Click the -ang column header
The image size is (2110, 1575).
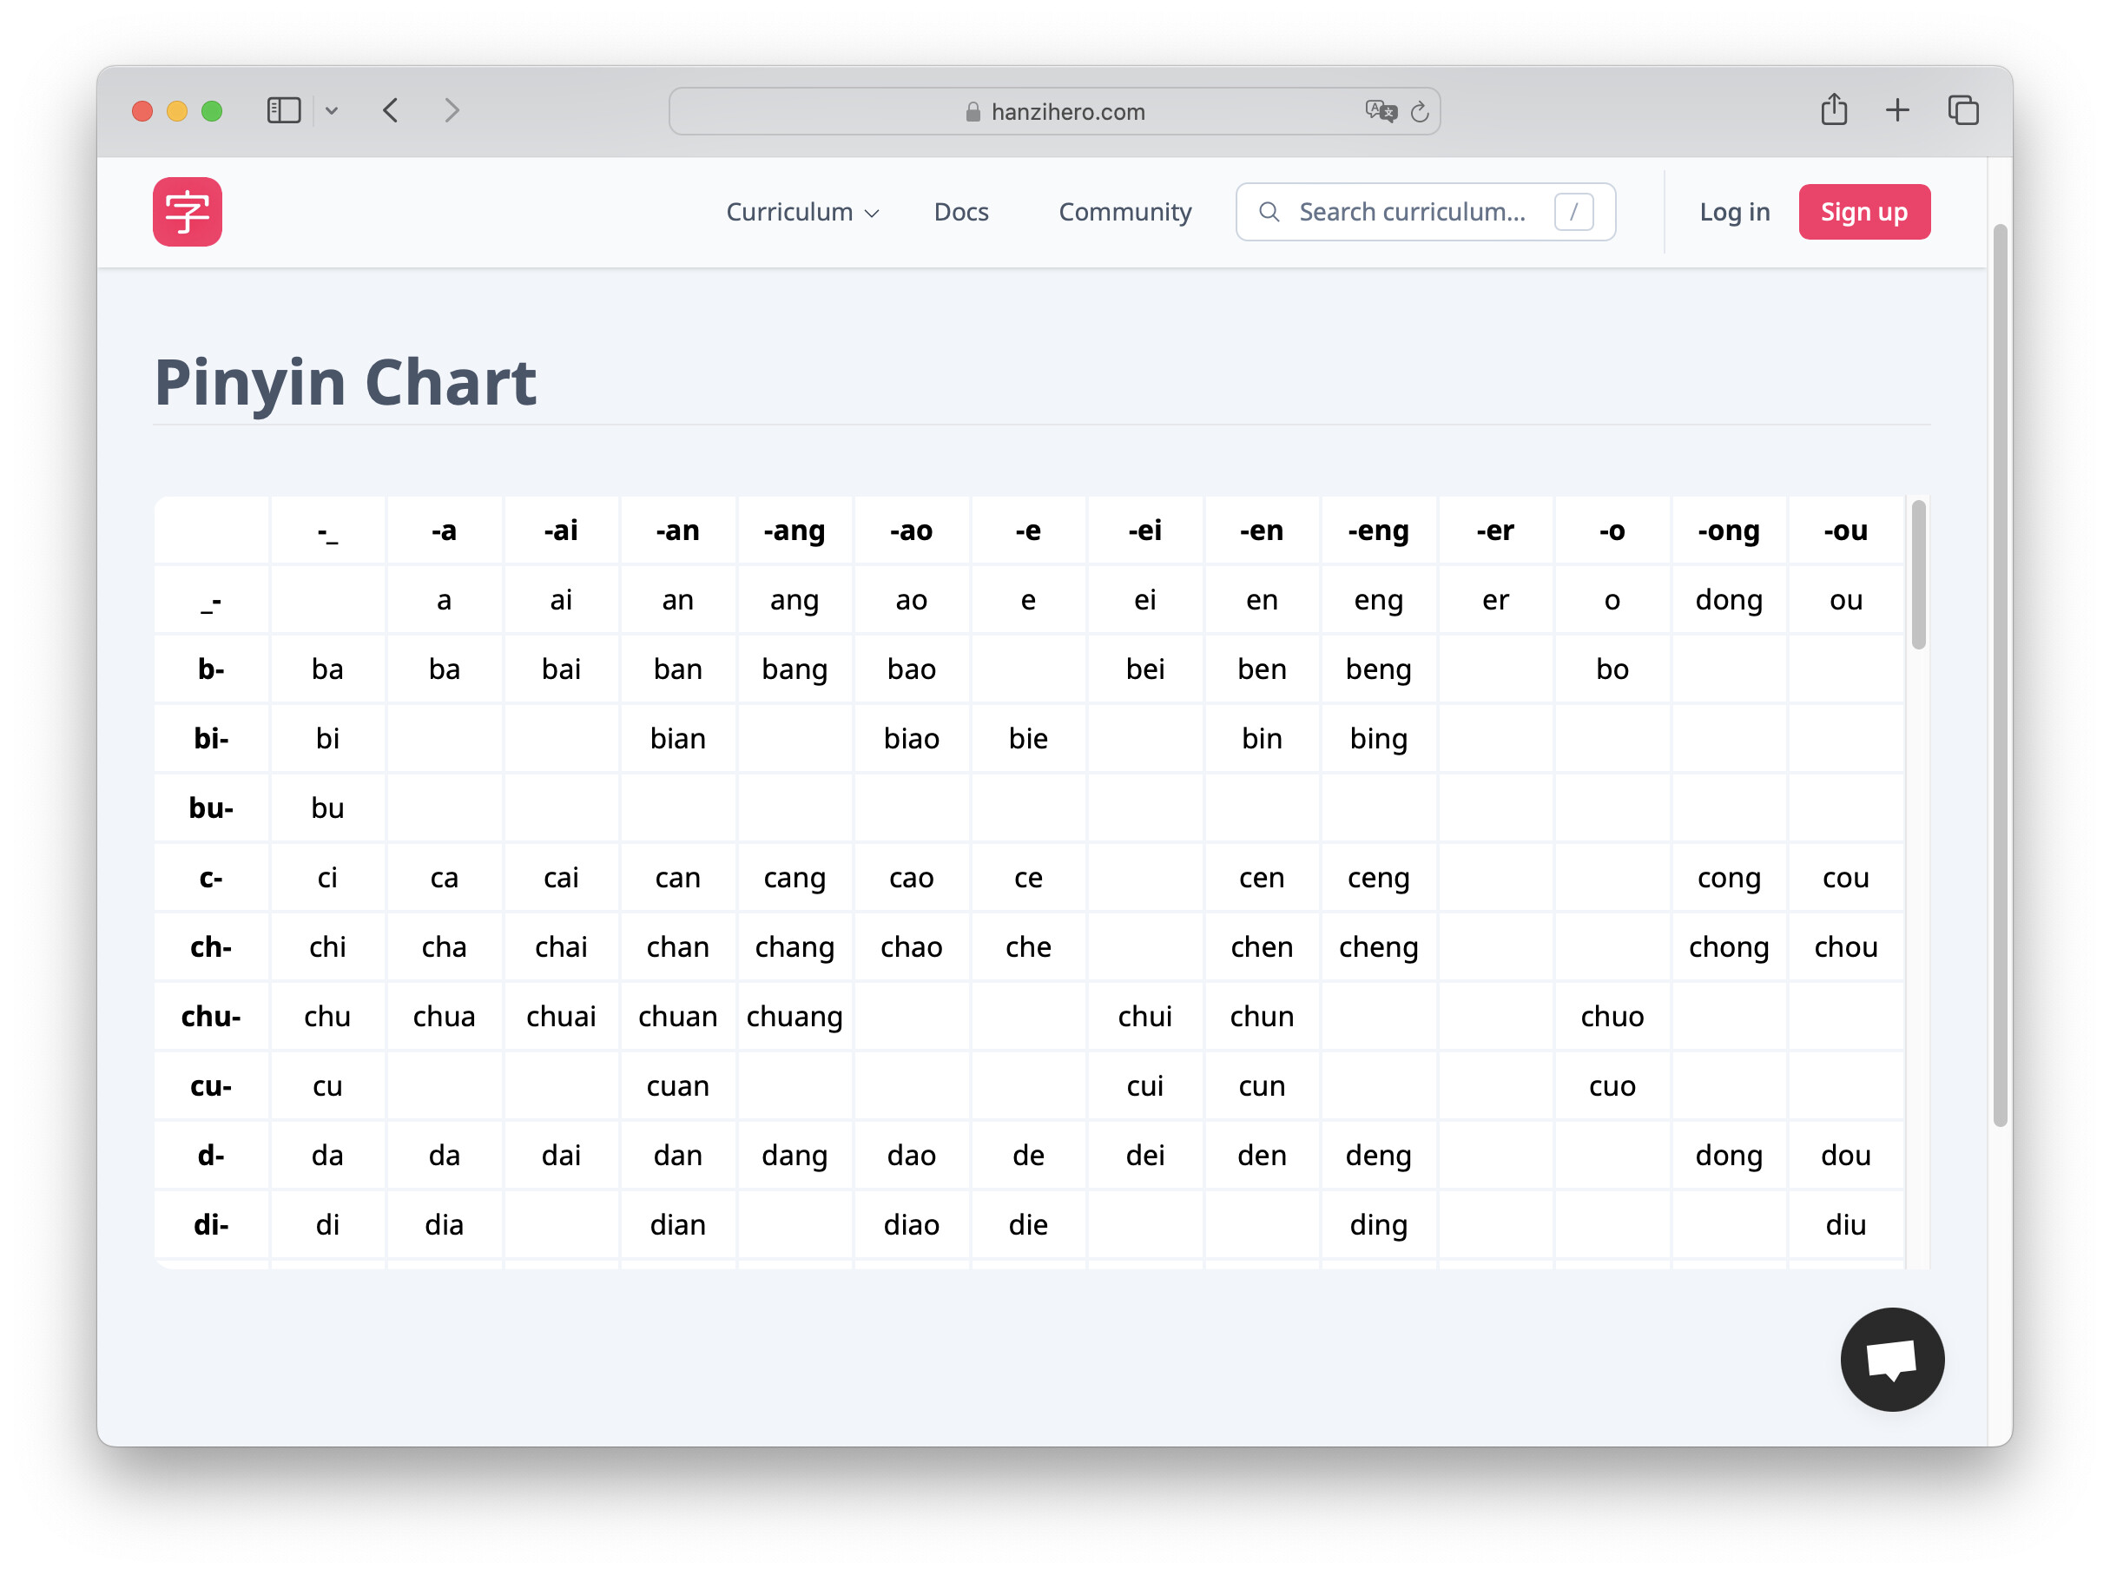(795, 530)
